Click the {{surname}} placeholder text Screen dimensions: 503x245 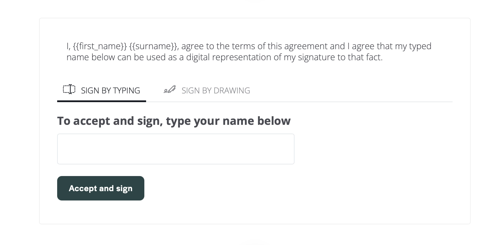pyautogui.click(x=153, y=46)
